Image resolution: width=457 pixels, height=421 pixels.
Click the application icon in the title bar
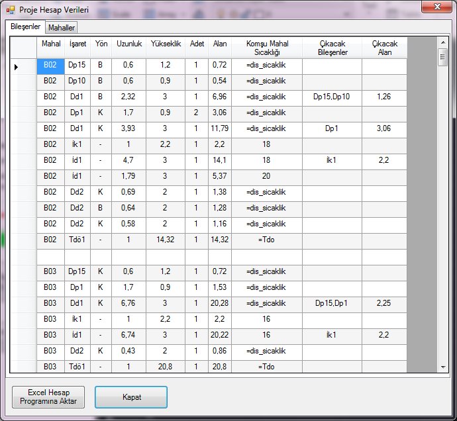click(x=10, y=10)
